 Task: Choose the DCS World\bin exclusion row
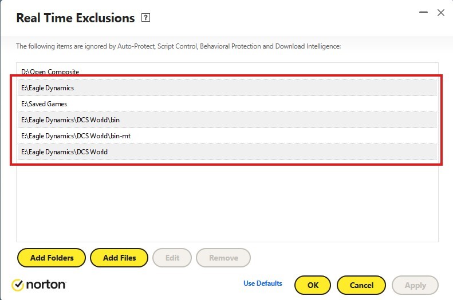[x=227, y=120]
